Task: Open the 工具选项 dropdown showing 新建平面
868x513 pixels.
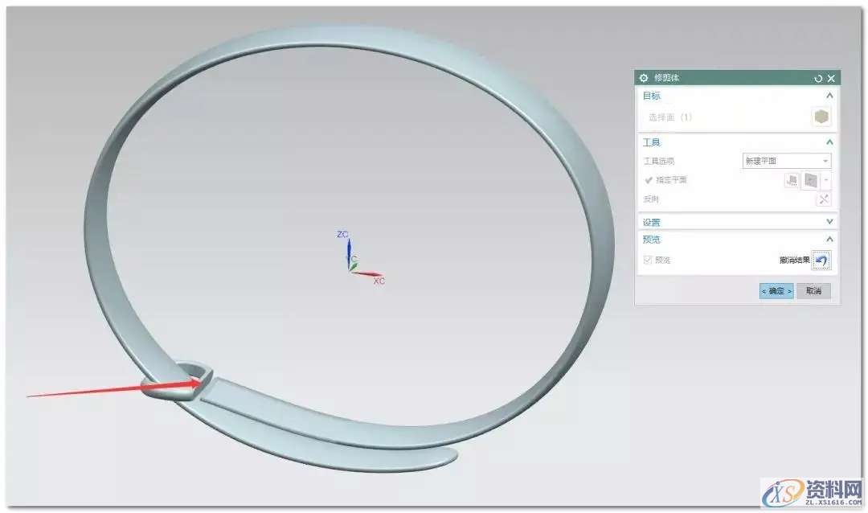Action: pyautogui.click(x=786, y=161)
